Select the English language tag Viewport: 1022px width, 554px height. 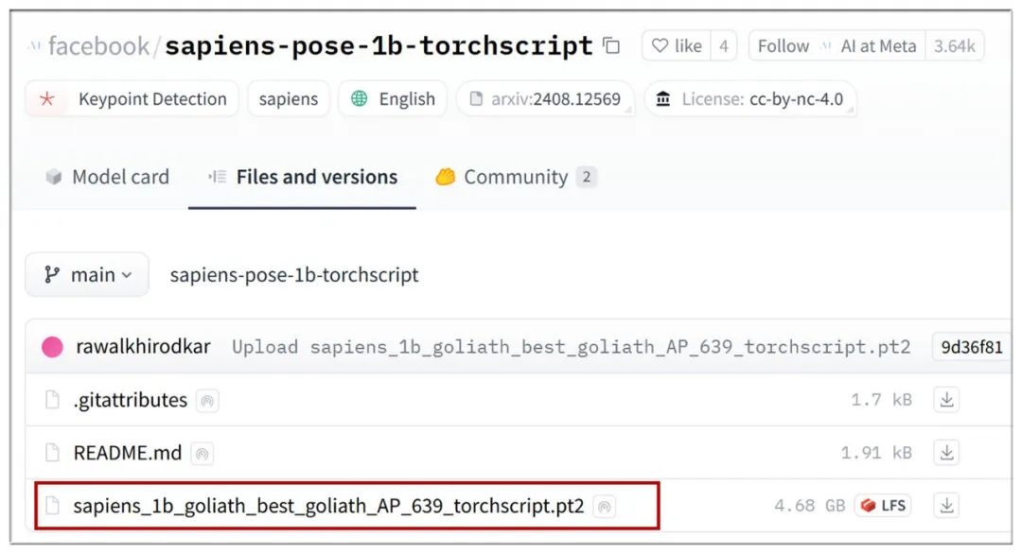point(393,99)
